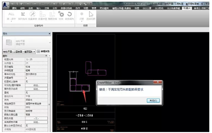
Task: Click the grey dot rebar icon
Action: [82, 14]
